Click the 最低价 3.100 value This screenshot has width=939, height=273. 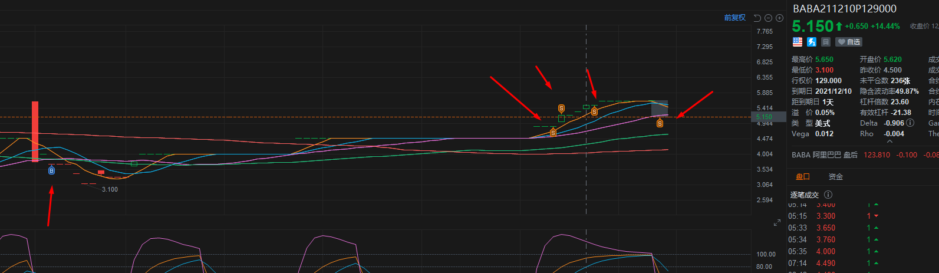pyautogui.click(x=824, y=70)
